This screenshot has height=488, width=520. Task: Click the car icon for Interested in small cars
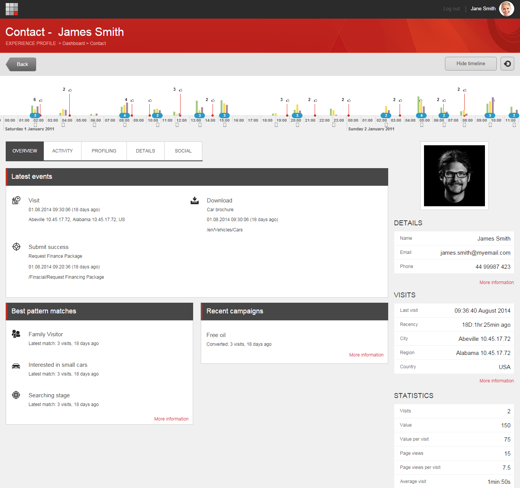(16, 366)
